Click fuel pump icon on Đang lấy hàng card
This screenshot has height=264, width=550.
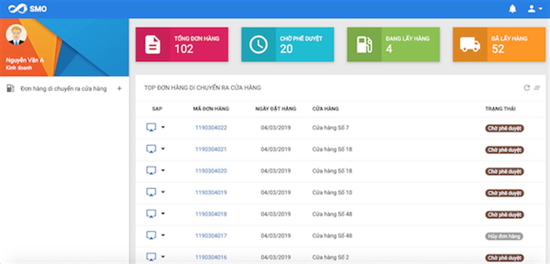364,44
